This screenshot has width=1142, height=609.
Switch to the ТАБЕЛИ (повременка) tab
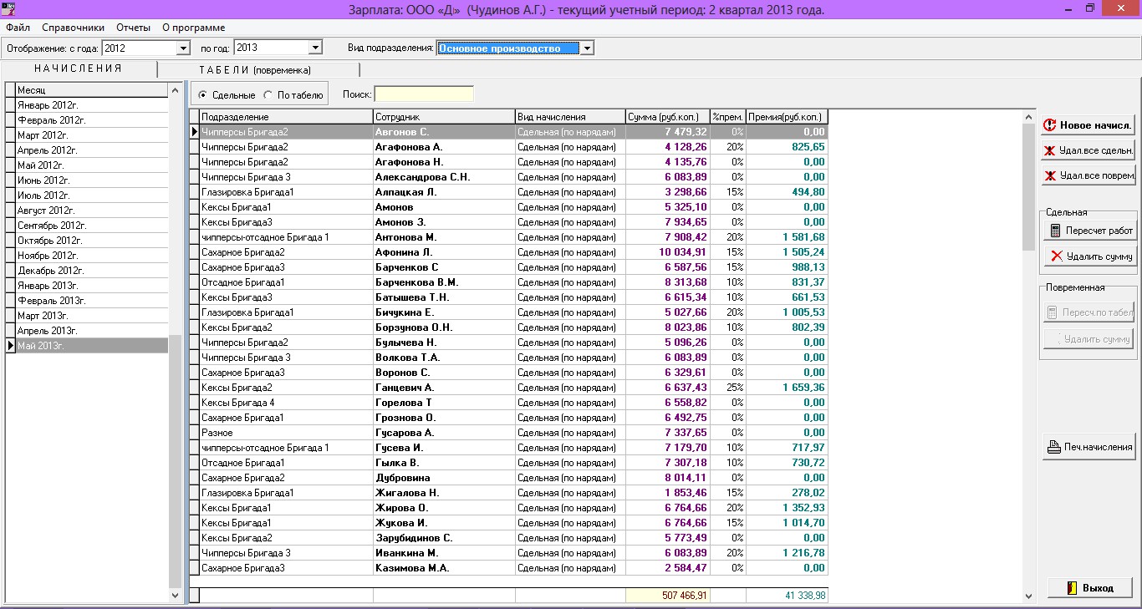coord(258,70)
